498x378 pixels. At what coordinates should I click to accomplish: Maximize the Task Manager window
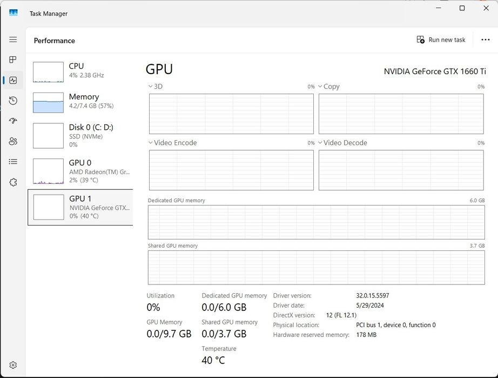click(462, 8)
